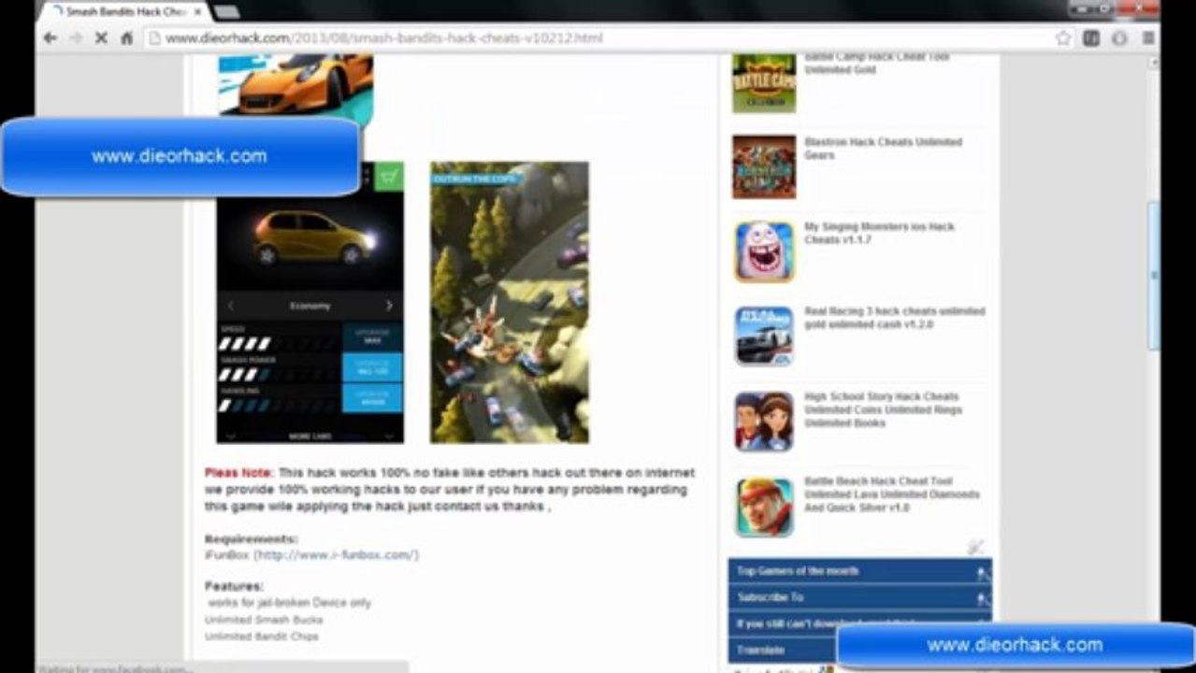1196x673 pixels.
Task: Open My Singing Monsters ios Hack link
Action: click(879, 234)
